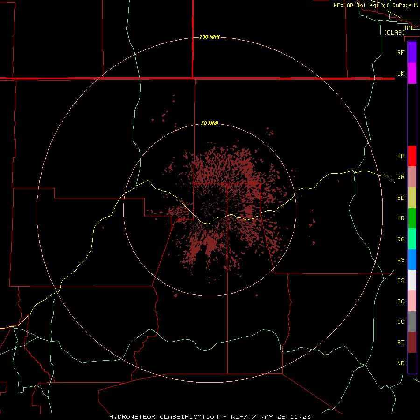Screen dimensions: 420x420
Task: Click the DS white legend swatch
Action: pyautogui.click(x=412, y=280)
